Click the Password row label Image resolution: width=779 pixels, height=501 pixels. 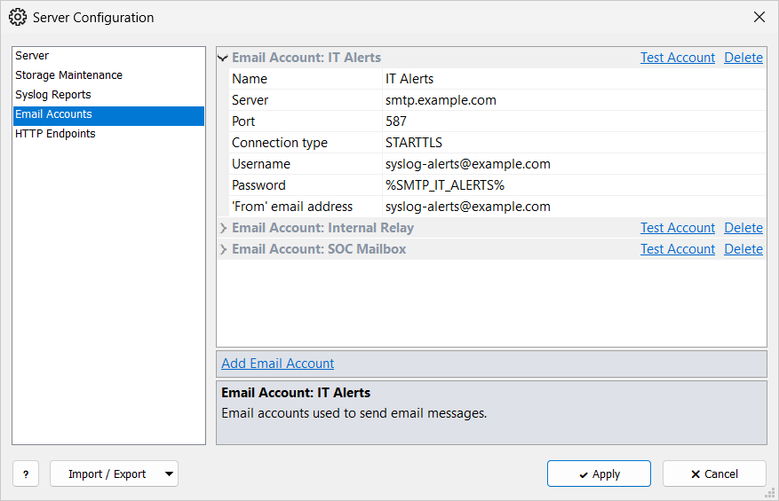tap(258, 185)
